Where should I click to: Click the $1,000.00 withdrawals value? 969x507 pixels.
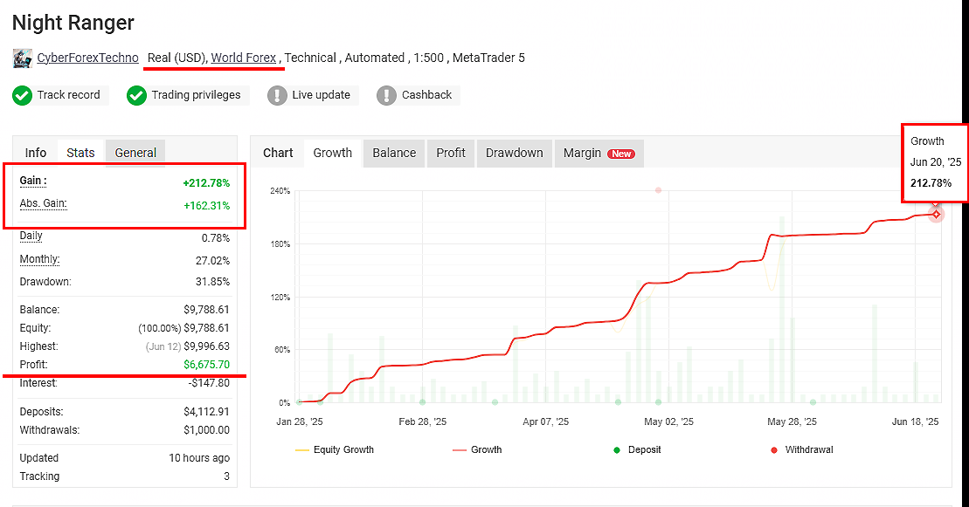tap(206, 430)
